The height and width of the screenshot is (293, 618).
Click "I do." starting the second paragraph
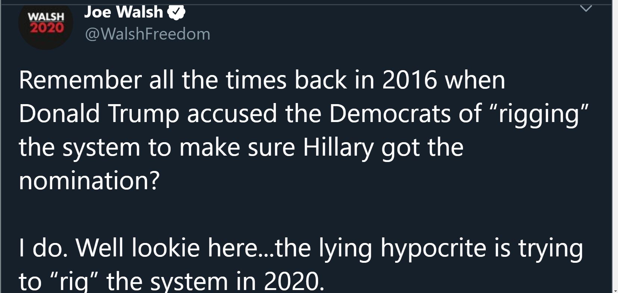43,247
